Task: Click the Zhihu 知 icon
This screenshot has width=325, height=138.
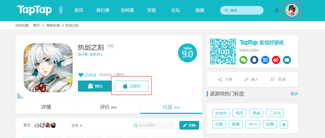Action: coord(265,60)
